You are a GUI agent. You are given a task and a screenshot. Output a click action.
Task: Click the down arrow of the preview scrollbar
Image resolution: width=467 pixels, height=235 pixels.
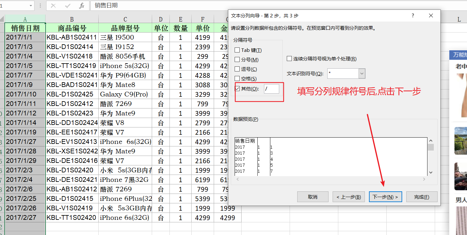click(431, 172)
